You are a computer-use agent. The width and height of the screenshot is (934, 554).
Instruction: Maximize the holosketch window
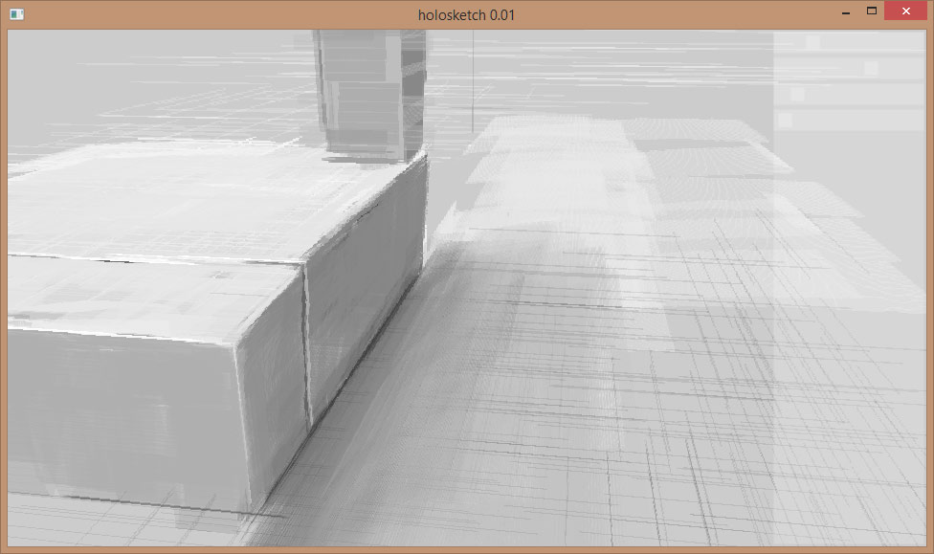coord(872,11)
